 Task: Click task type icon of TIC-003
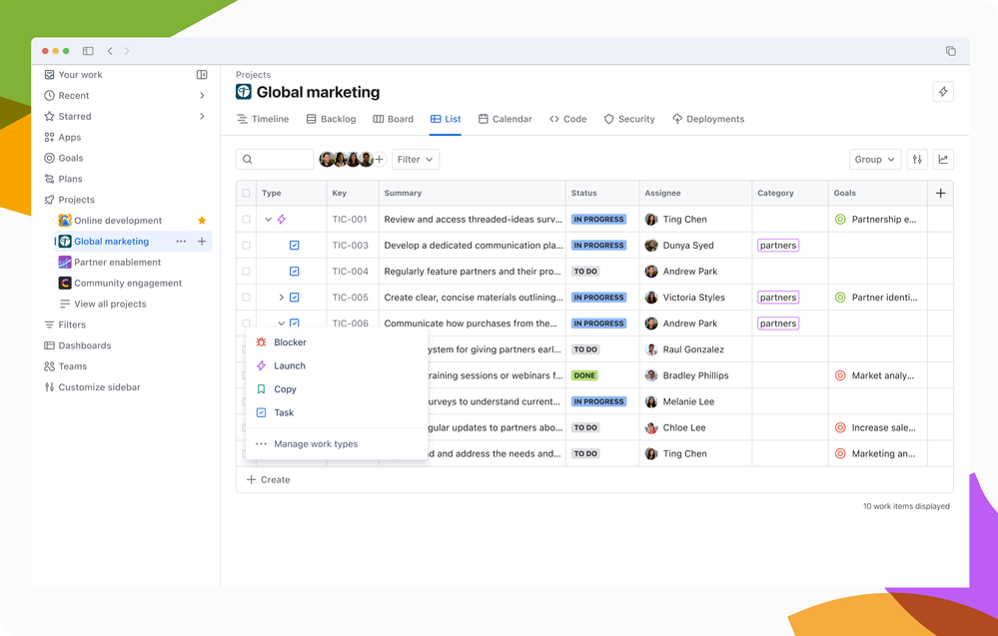pyautogui.click(x=294, y=245)
